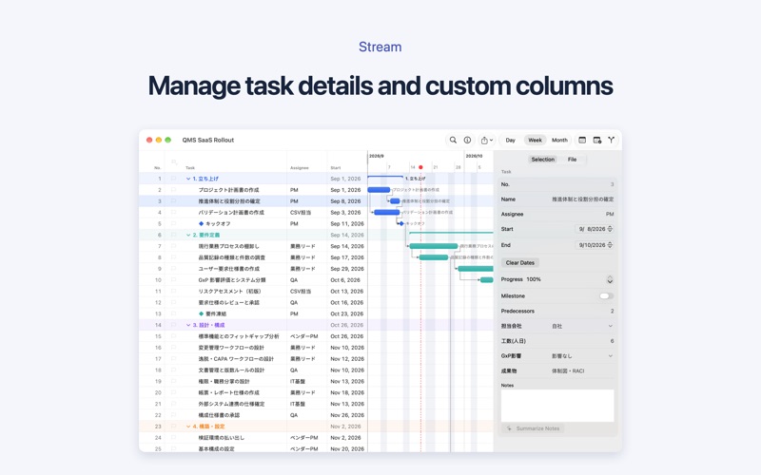Click the sparkle icon beside Summarize Notes
Viewport: 761px width, 475px height.
509,428
